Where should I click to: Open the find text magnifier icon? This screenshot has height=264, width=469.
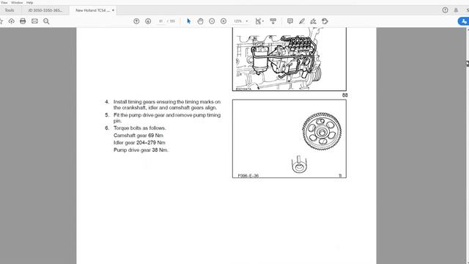(x=46, y=21)
